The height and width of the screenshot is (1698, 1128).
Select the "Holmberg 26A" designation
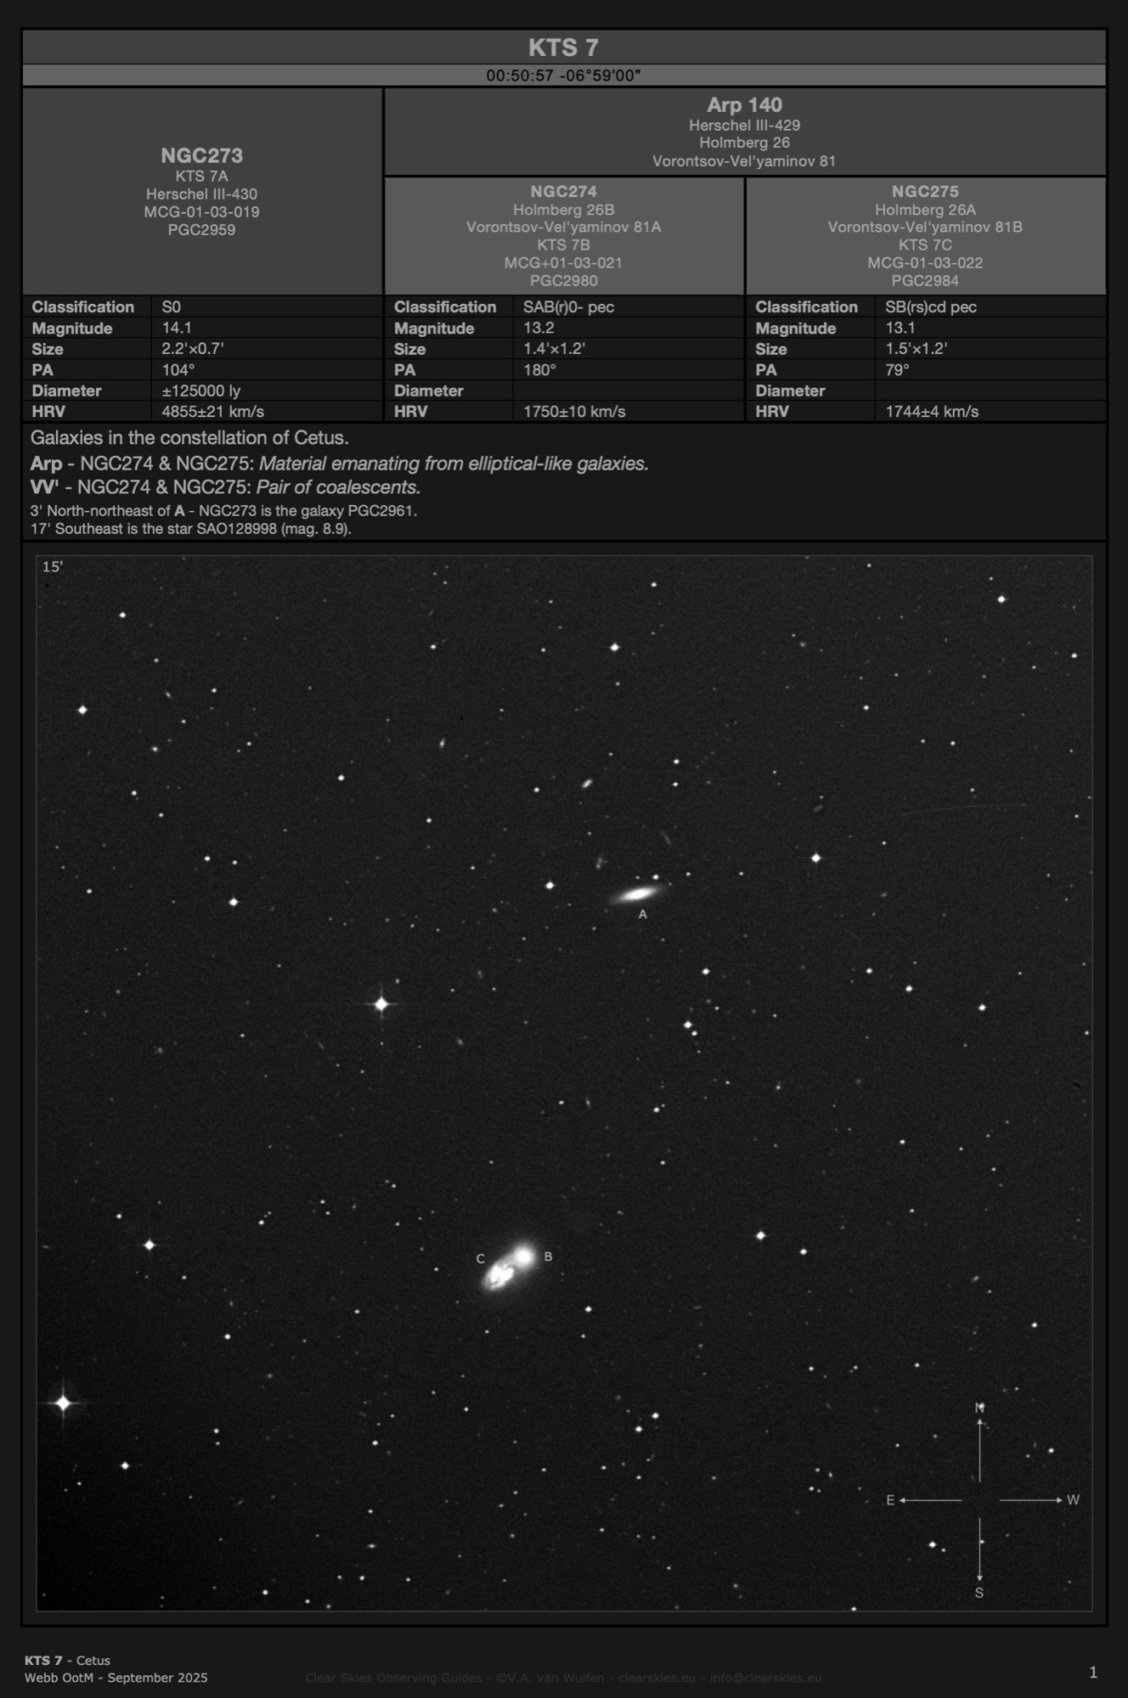926,210
